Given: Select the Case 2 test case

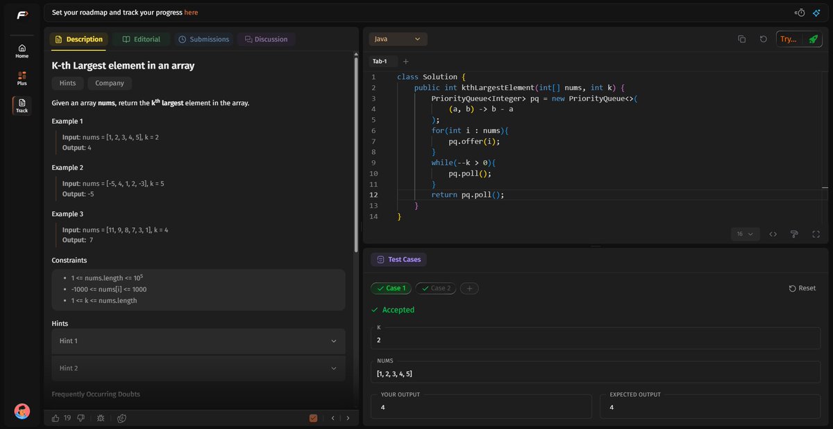Looking at the screenshot, I should click(435, 288).
